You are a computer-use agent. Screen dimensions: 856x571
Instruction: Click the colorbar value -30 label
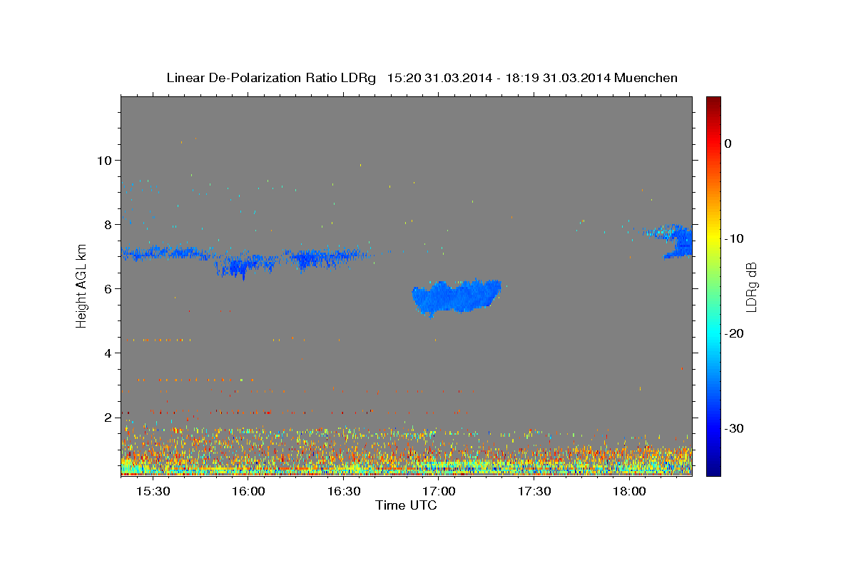[733, 428]
